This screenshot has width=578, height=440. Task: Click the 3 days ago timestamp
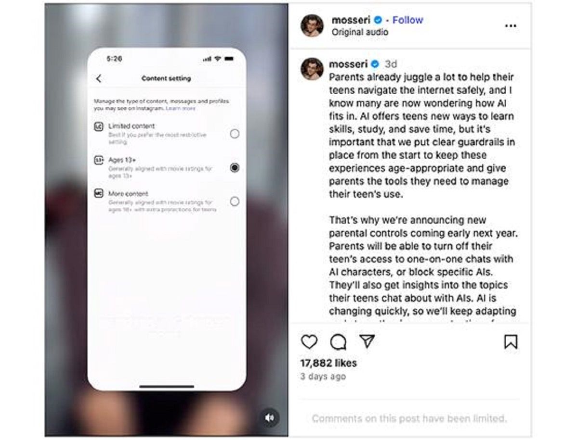[323, 377]
